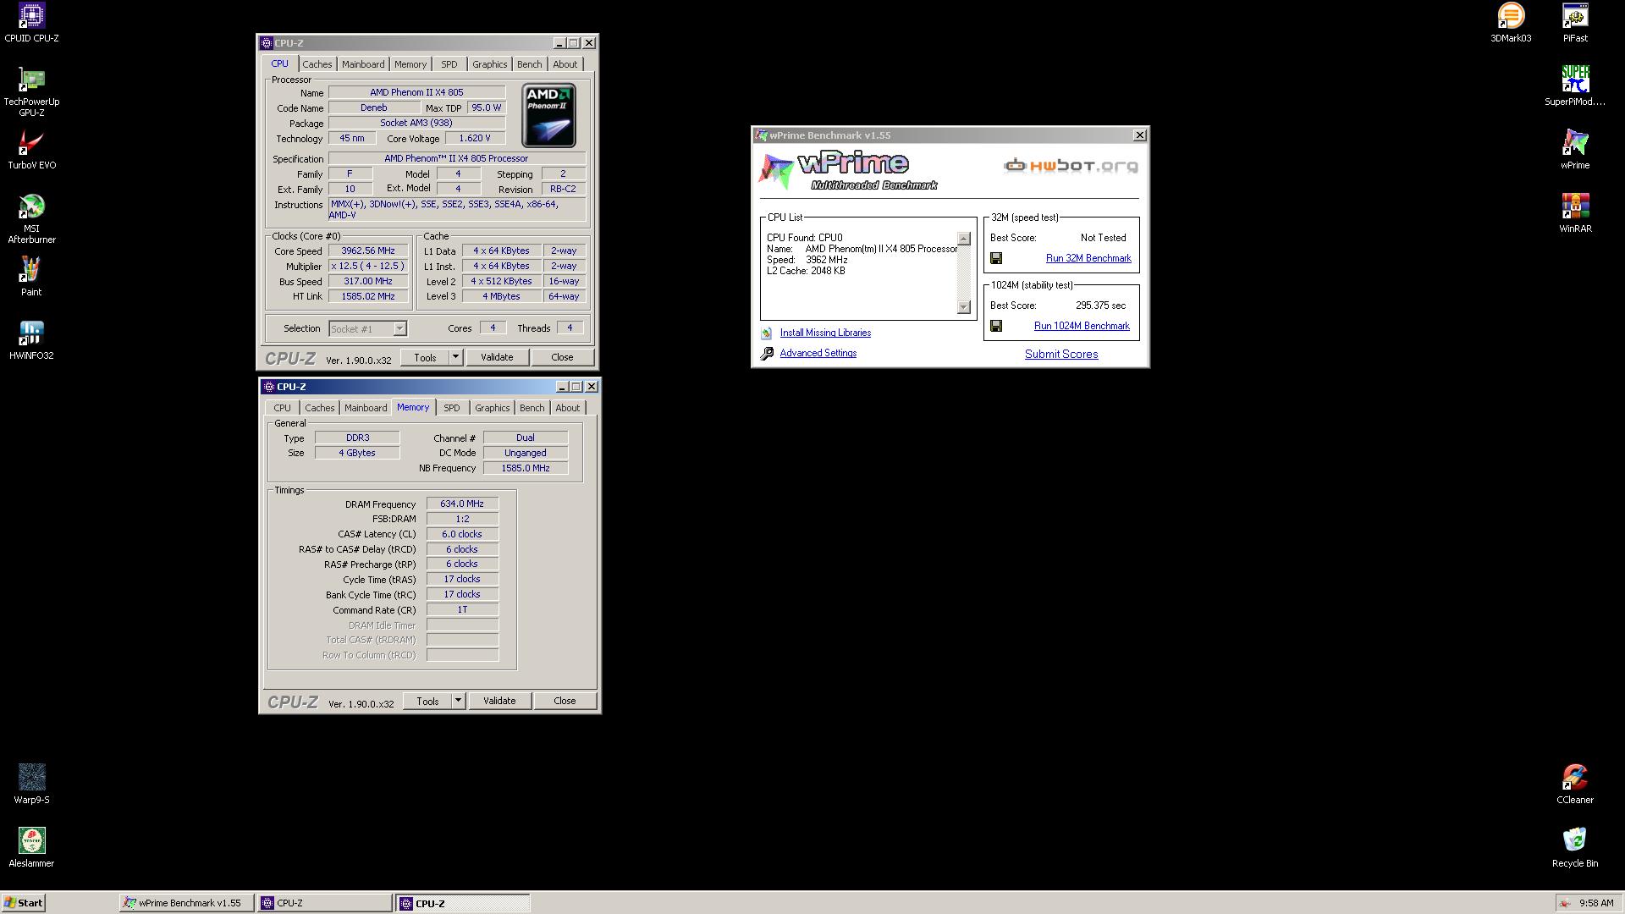Viewport: 1625px width, 914px height.
Task: Switch to Mainboard tab in top CPU-Z
Action: point(363,64)
